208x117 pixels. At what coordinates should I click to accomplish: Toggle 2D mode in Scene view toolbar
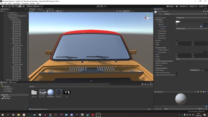point(44,11)
